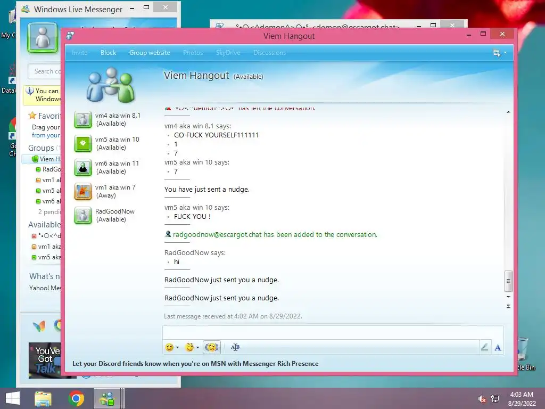This screenshot has width=545, height=409.
Task: Send a nudge with nudge icon
Action: coord(212,347)
